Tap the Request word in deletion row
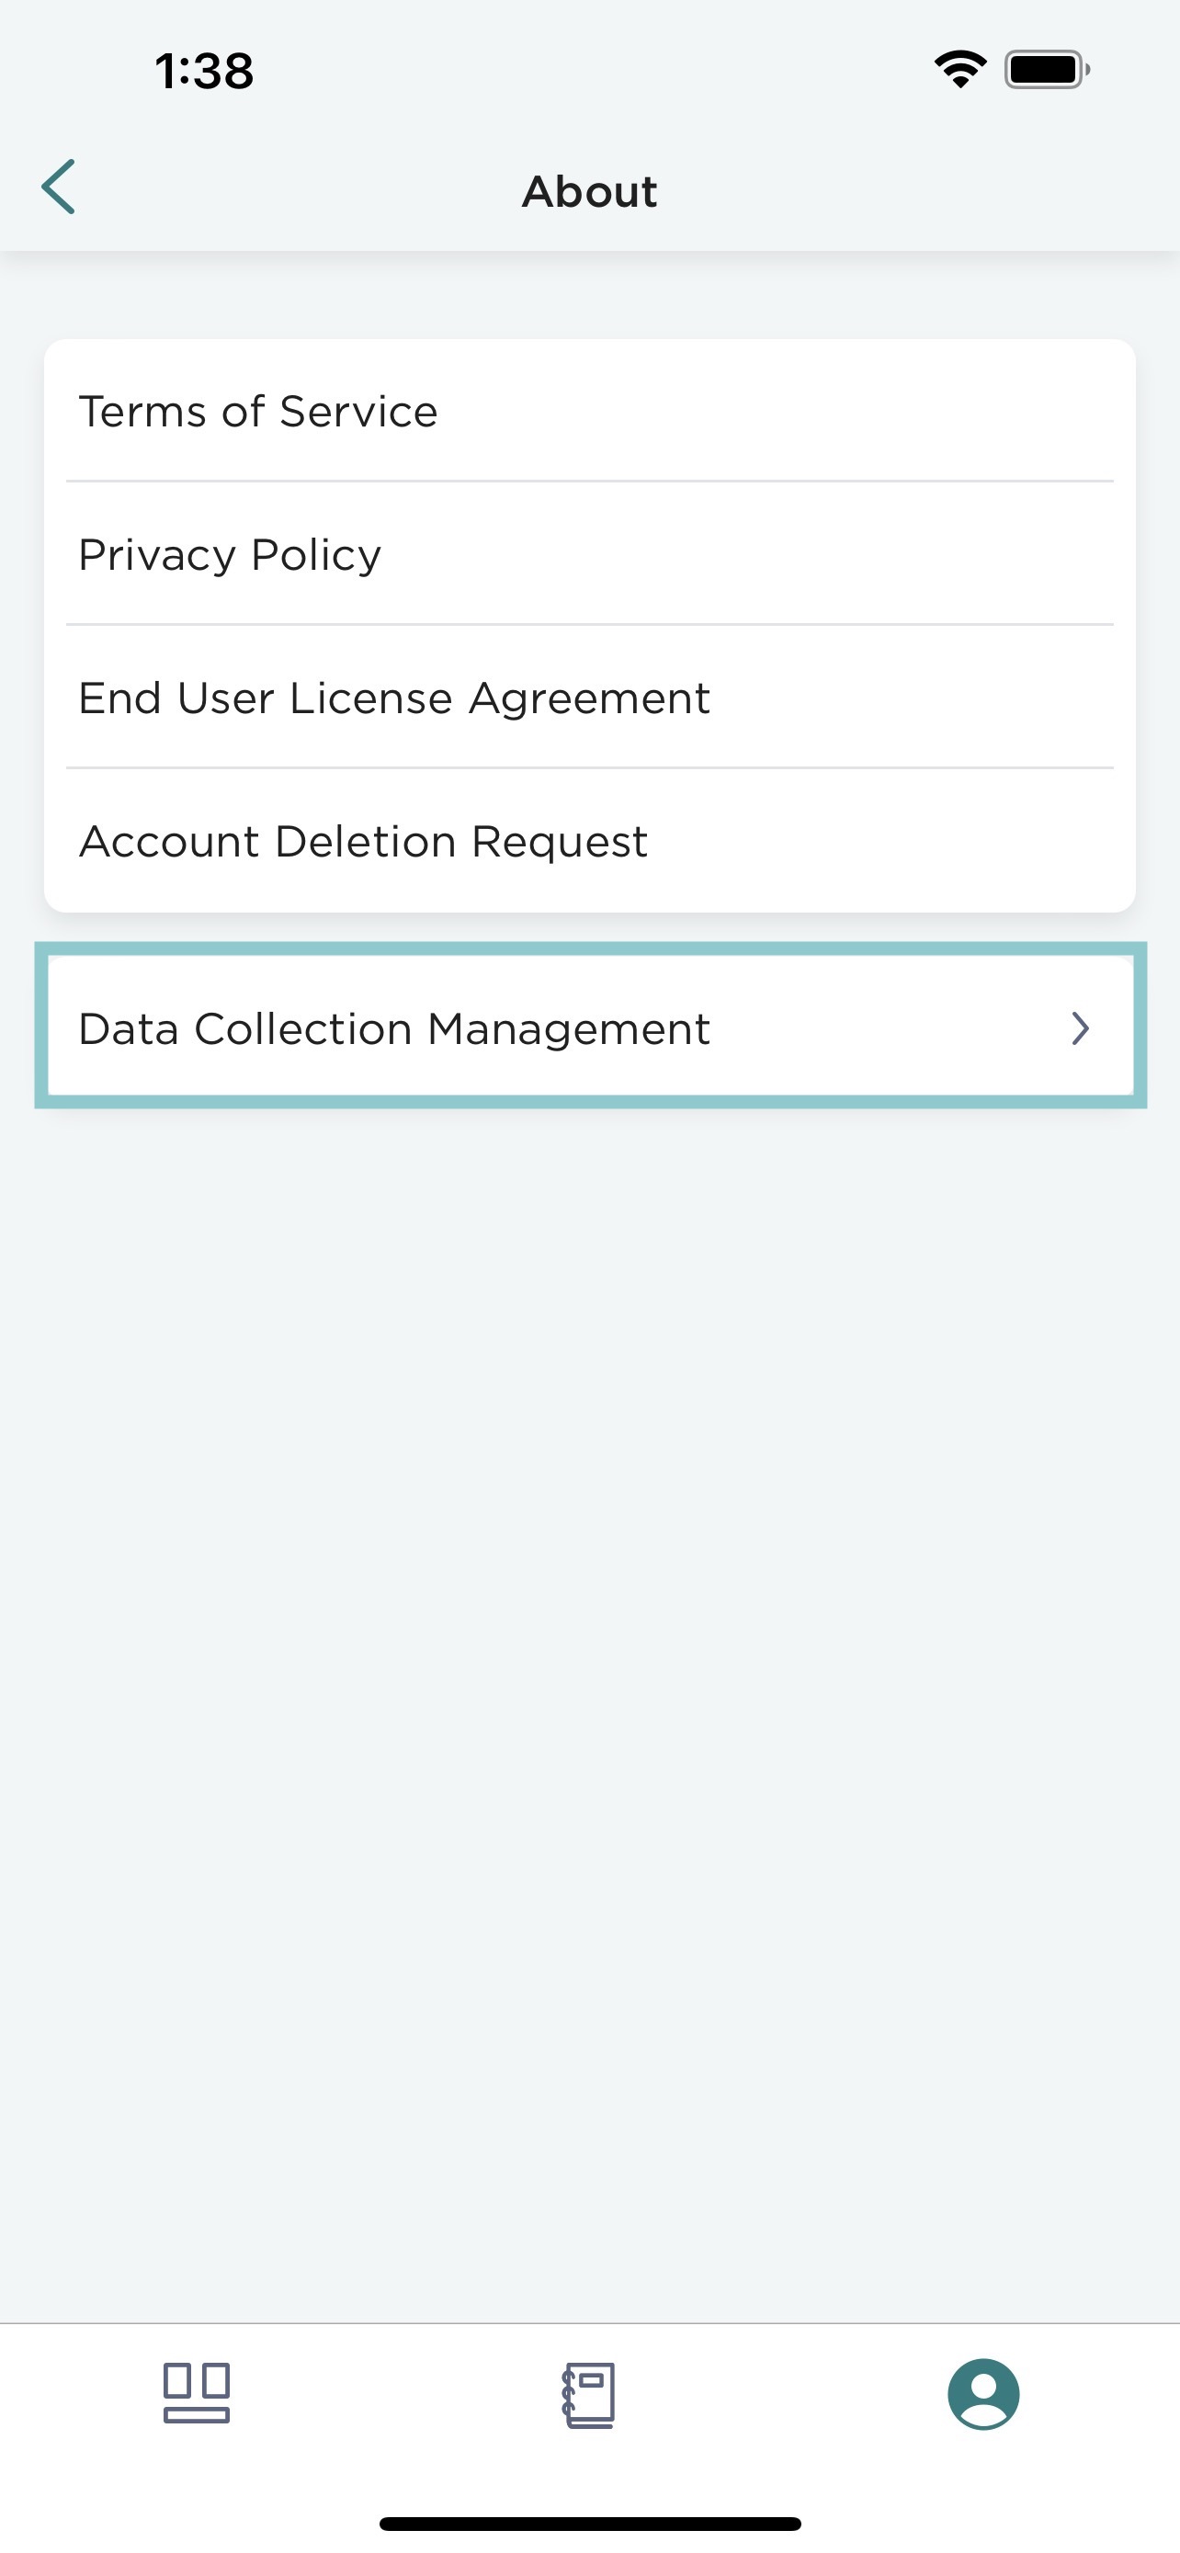Screen dimensions: 1180x2553 click(x=559, y=844)
